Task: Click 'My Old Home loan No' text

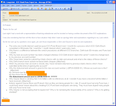Action: 18,73
